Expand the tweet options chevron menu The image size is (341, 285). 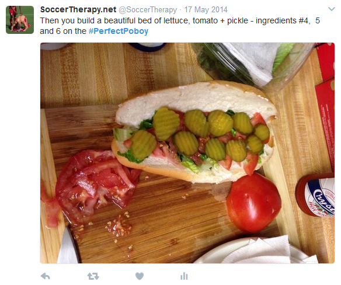click(332, 9)
